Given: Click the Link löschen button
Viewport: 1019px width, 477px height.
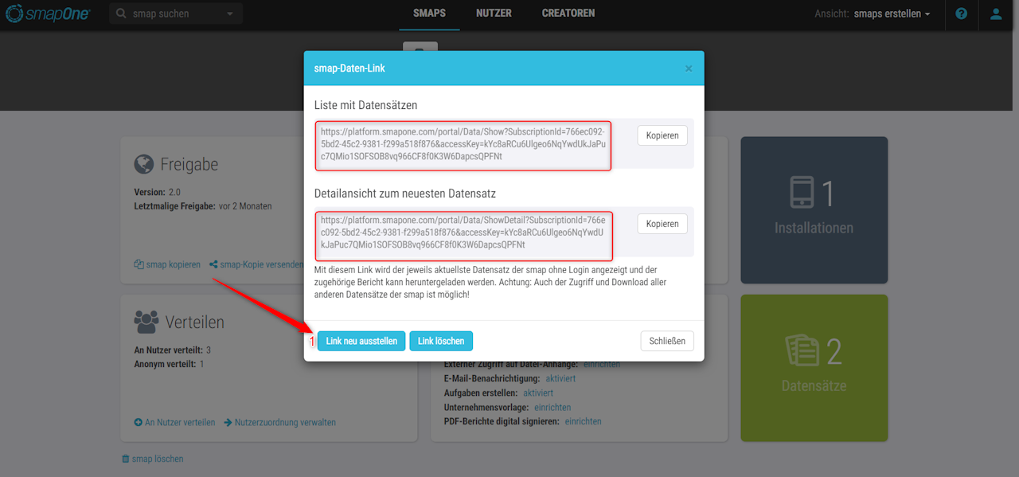Looking at the screenshot, I should click(x=441, y=341).
